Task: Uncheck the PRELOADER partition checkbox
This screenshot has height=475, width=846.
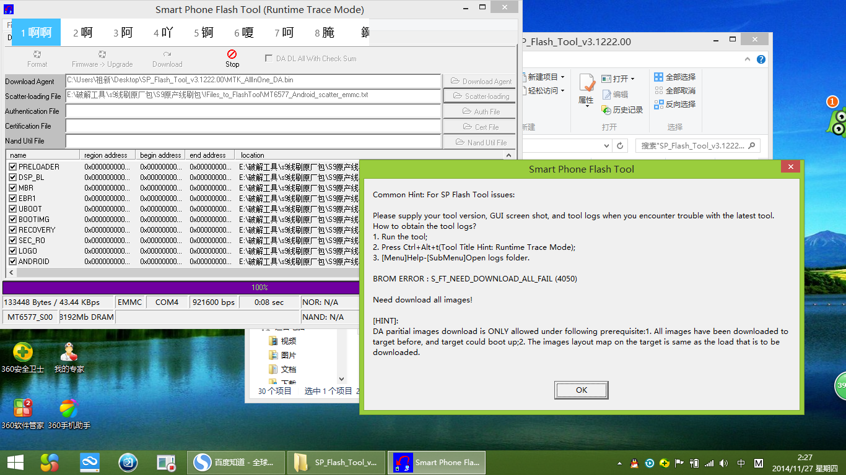Action: pyautogui.click(x=13, y=167)
